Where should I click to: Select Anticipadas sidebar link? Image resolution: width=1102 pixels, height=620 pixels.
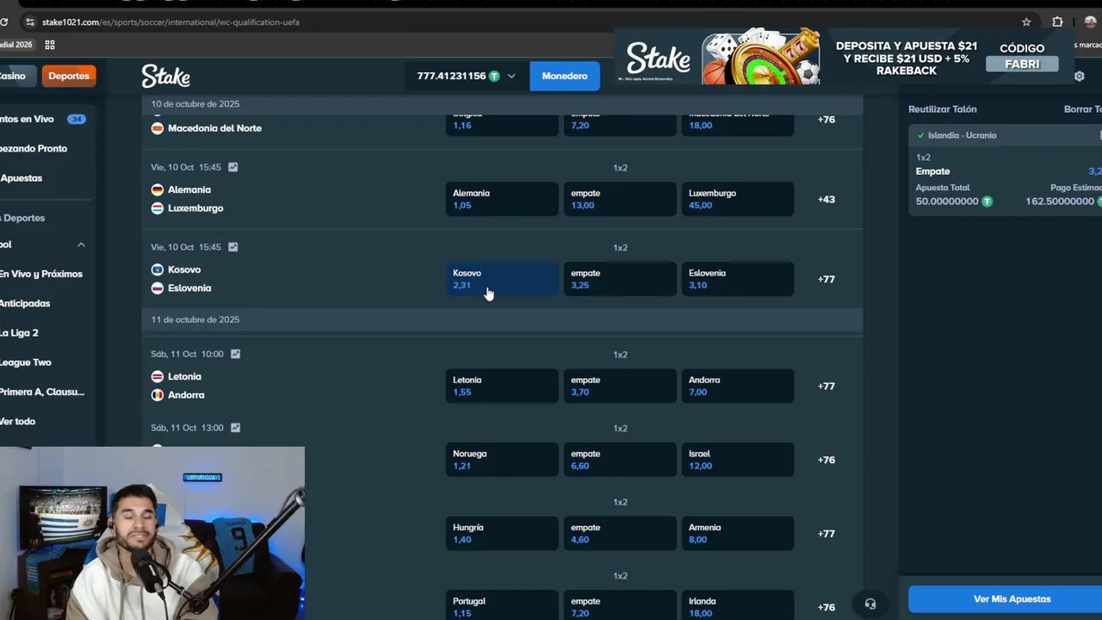pos(26,303)
